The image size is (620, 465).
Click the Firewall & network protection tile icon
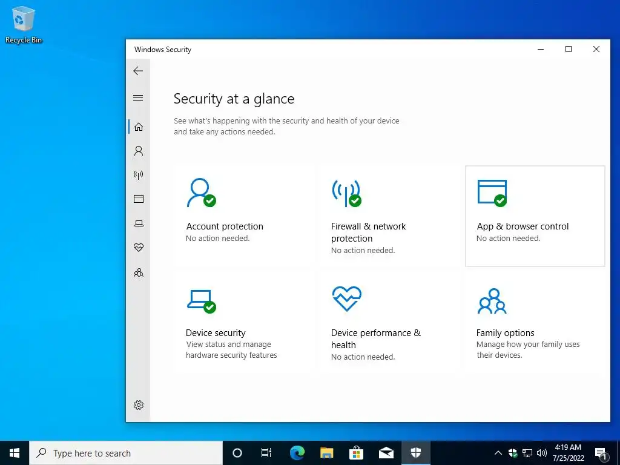coord(347,193)
